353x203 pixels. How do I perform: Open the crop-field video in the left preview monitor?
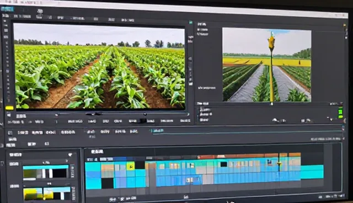coord(99,66)
